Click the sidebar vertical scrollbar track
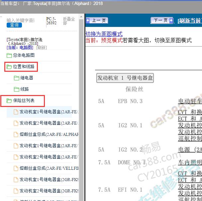The image size is (202, 201). [81, 110]
